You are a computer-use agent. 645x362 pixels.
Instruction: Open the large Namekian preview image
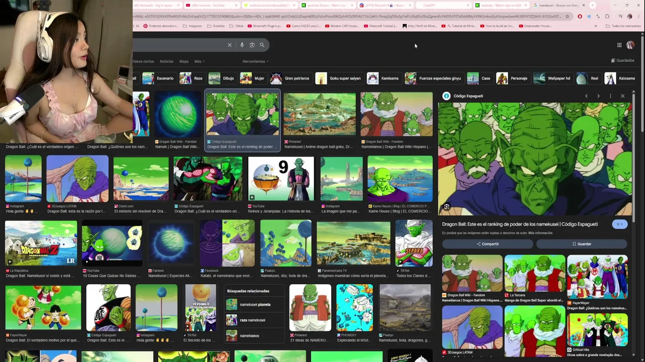(535, 159)
